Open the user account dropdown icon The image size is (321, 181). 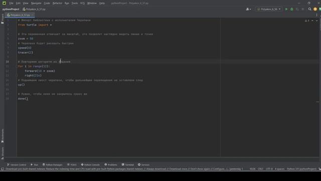(x=248, y=9)
